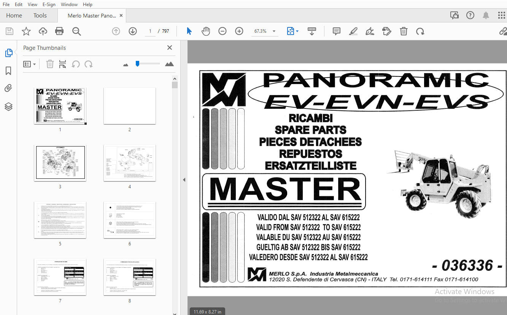The height and width of the screenshot is (315, 507).
Task: Open the help question mark icon
Action: click(x=470, y=15)
